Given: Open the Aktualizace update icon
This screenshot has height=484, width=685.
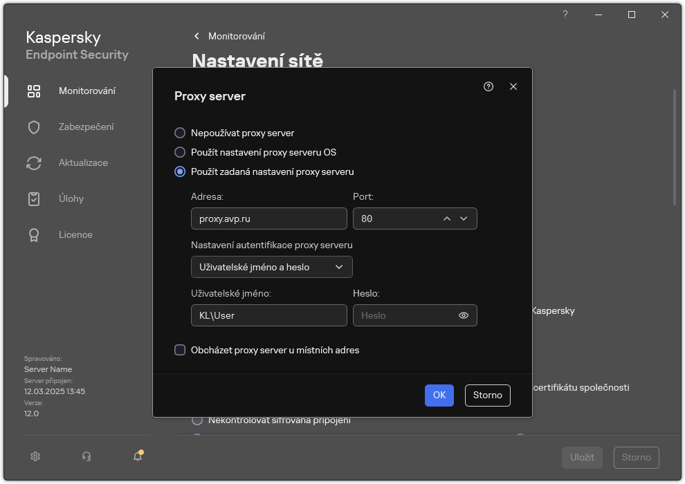Looking at the screenshot, I should (x=34, y=162).
